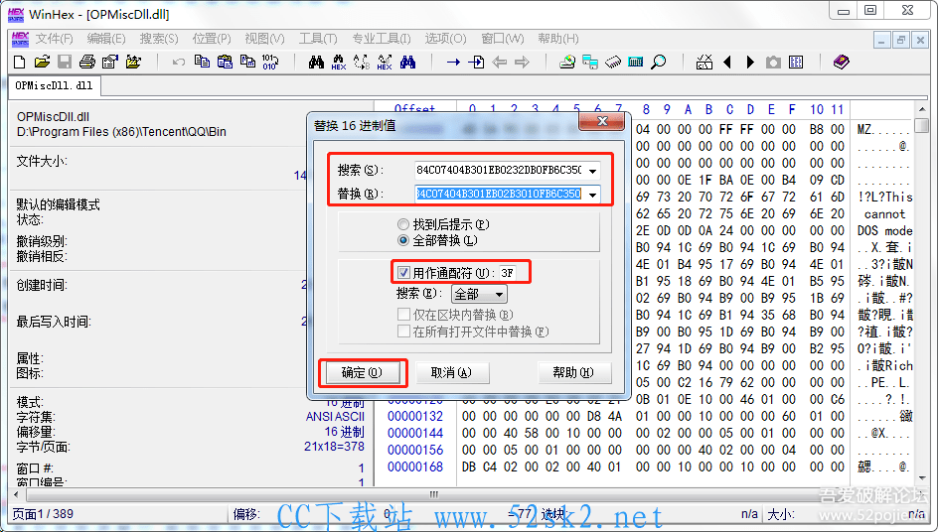Click the Save floppy disk icon
The height and width of the screenshot is (532, 938).
tap(65, 63)
